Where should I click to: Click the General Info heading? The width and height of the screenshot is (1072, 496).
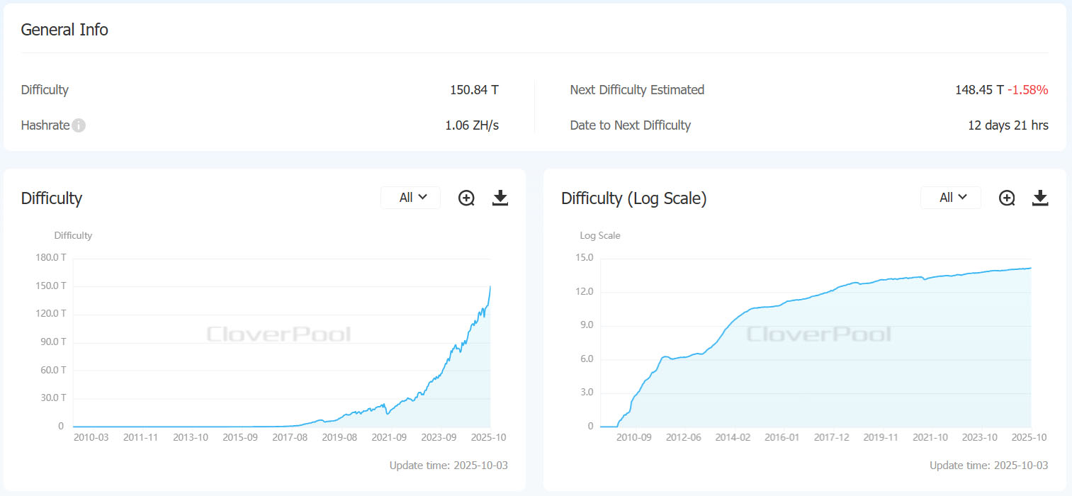(x=64, y=30)
